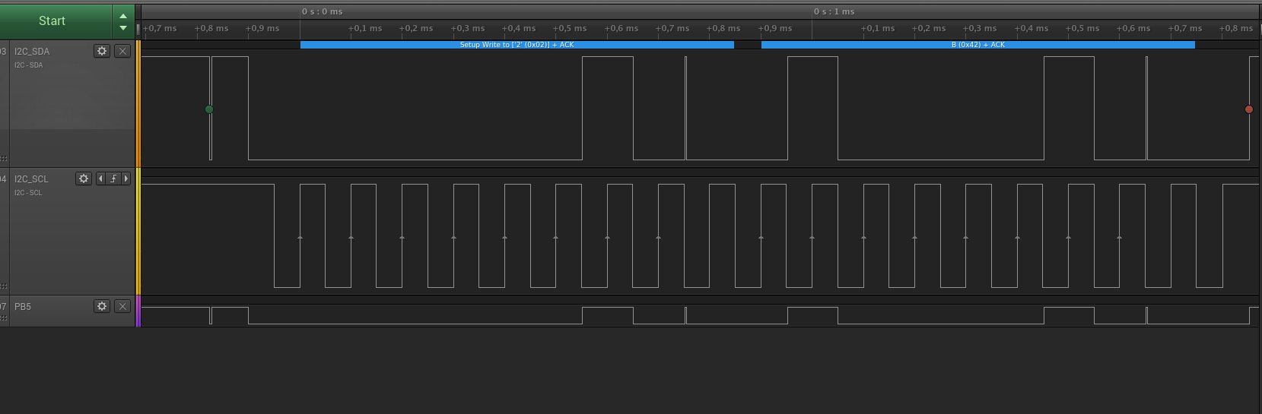Select the PB5 channel name label
1262x414 pixels.
[23, 307]
